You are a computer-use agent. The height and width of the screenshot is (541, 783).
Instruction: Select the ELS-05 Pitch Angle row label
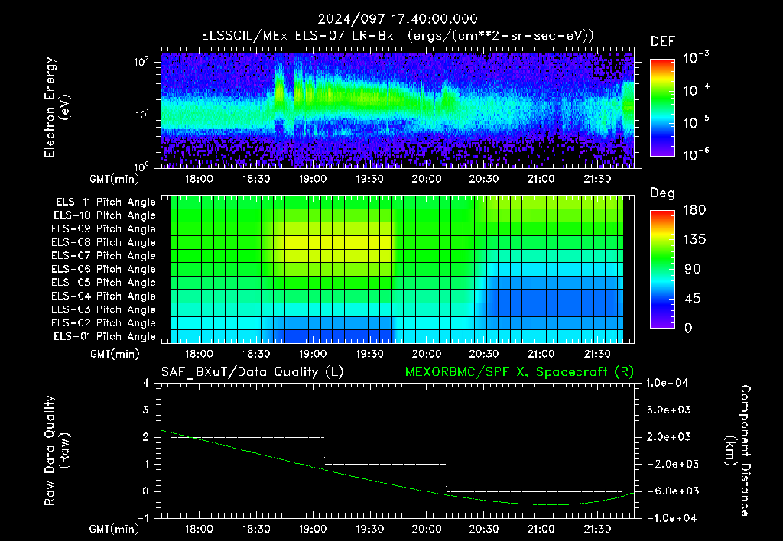(104, 283)
